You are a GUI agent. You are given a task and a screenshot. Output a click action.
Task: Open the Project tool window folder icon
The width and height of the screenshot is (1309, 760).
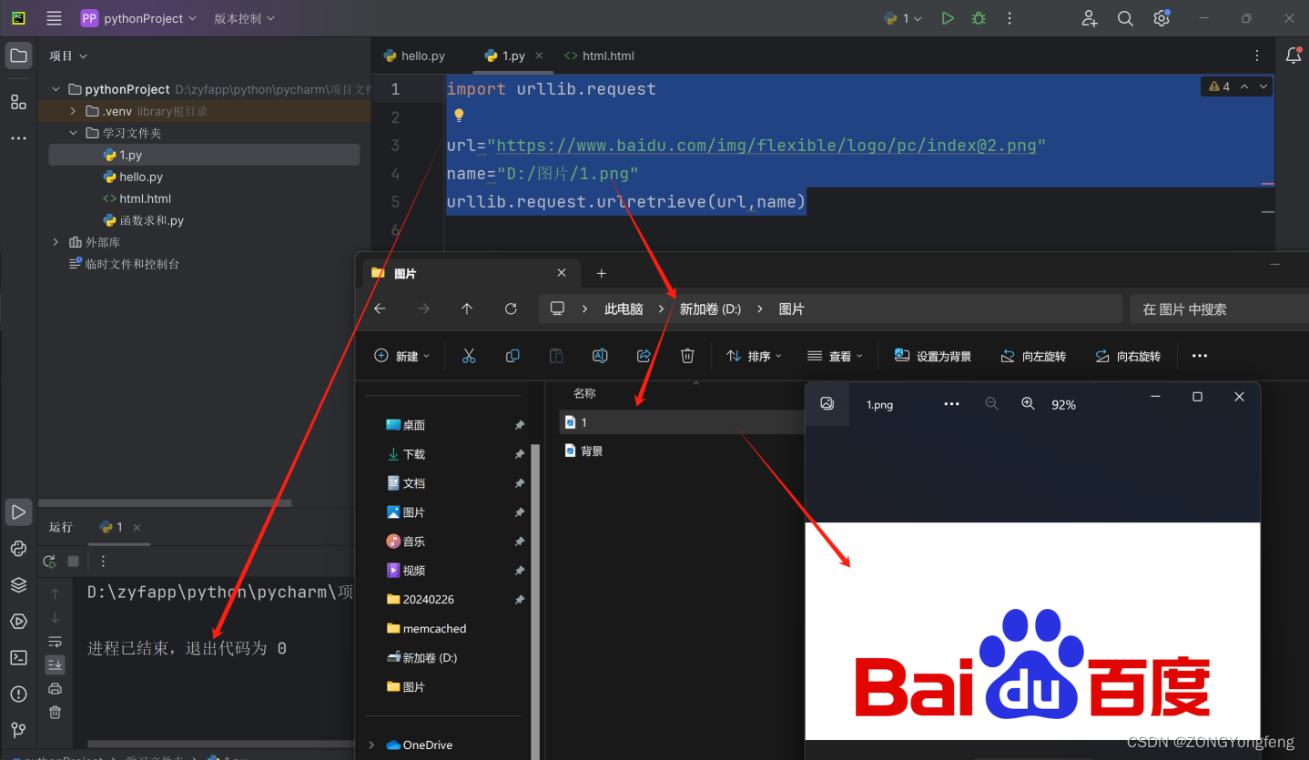pyautogui.click(x=18, y=56)
